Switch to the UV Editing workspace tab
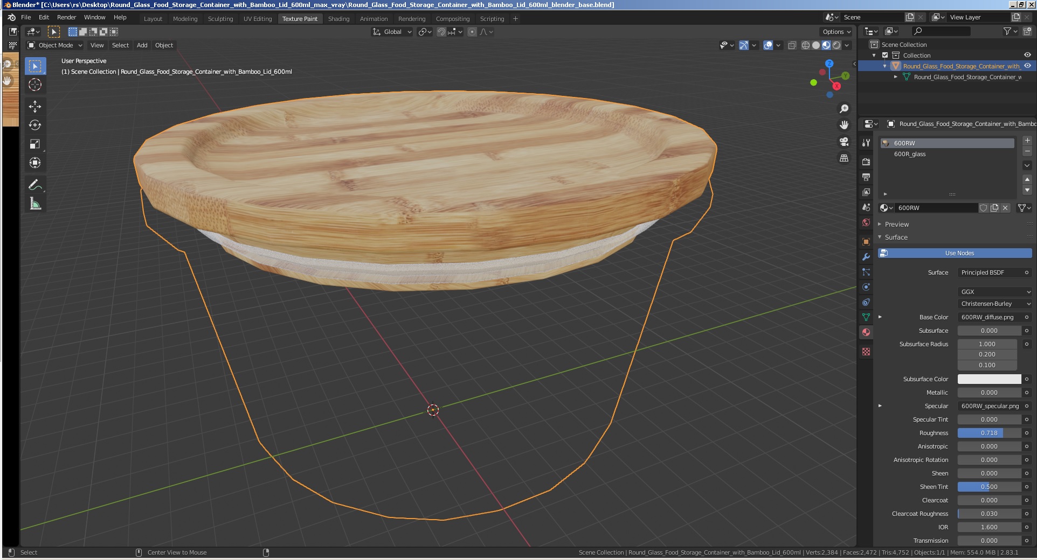 pos(258,18)
